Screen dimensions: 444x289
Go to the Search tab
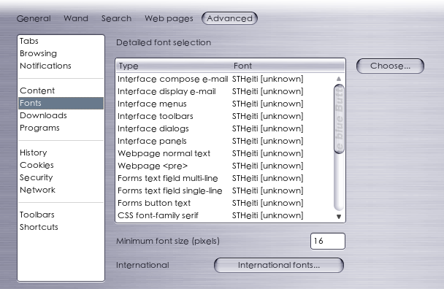pyautogui.click(x=116, y=18)
